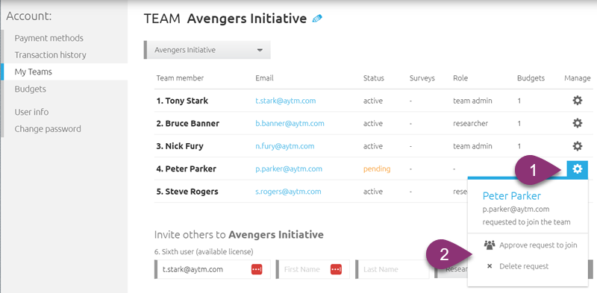This screenshot has width=597, height=293.
Task: Open User info page
Action: 31,112
